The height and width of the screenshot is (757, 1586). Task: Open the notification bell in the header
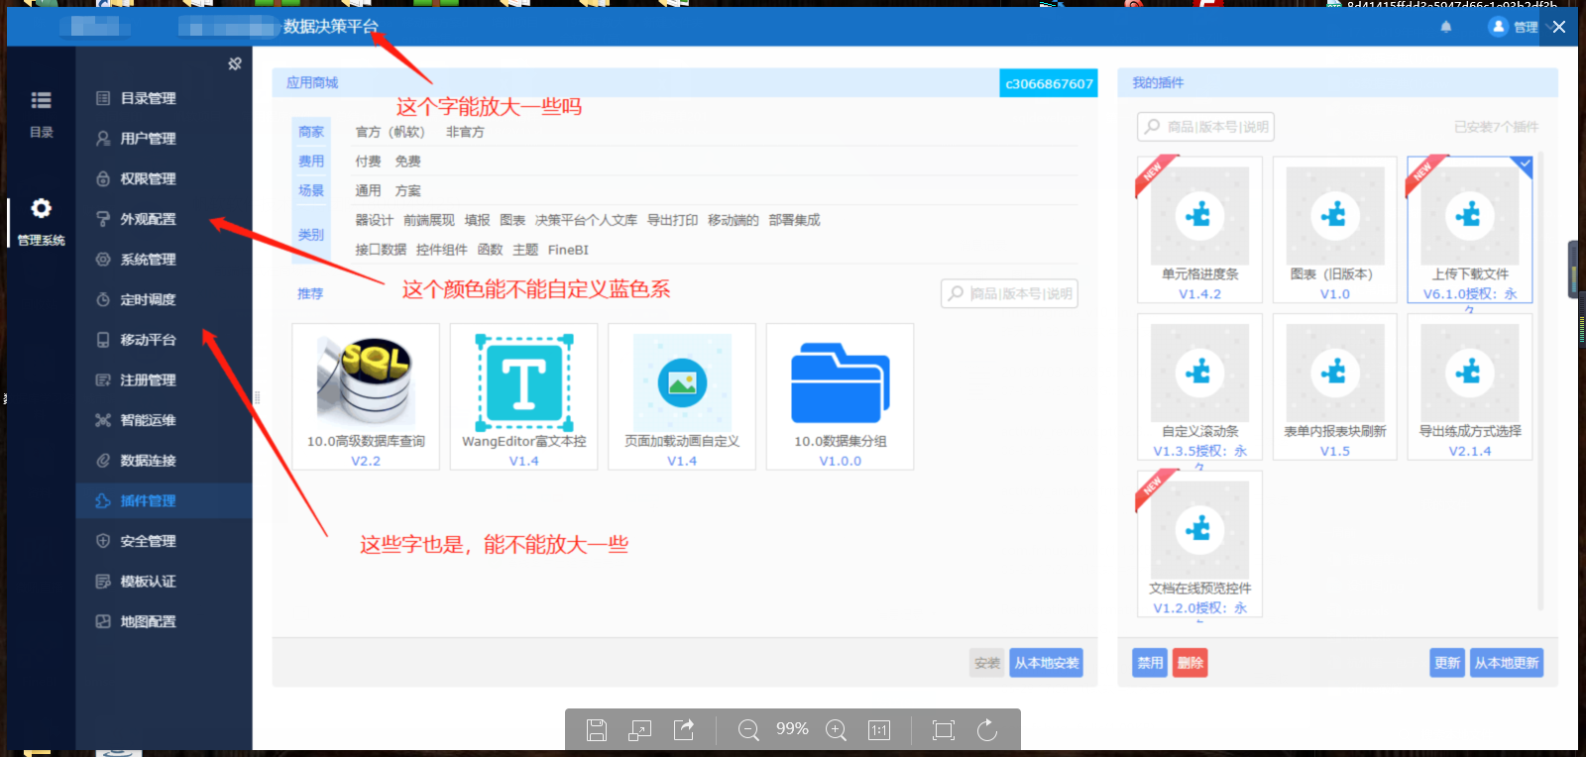pyautogui.click(x=1446, y=27)
